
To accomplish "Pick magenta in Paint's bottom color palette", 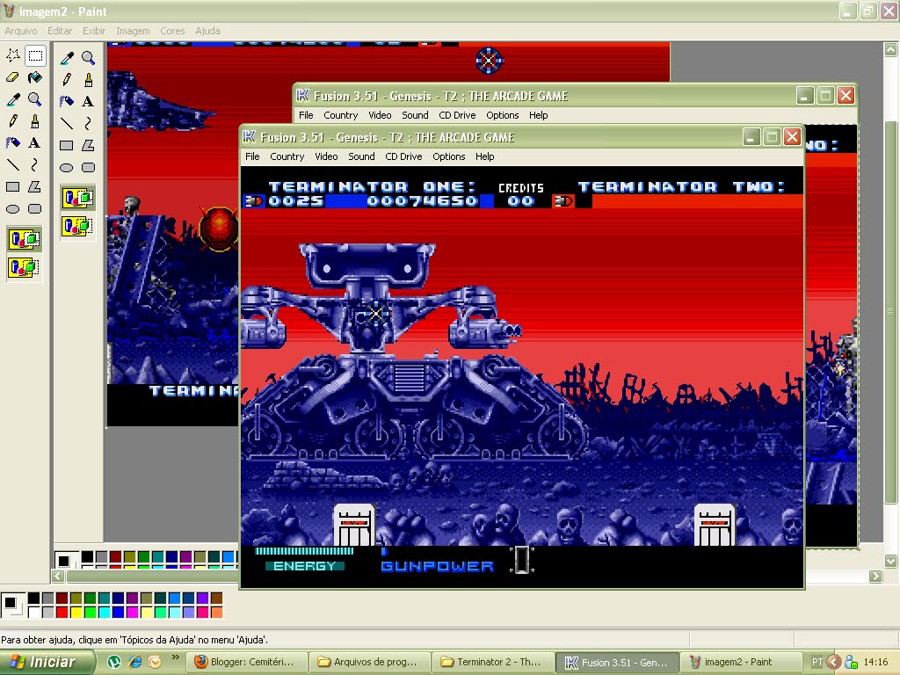I will (132, 613).
